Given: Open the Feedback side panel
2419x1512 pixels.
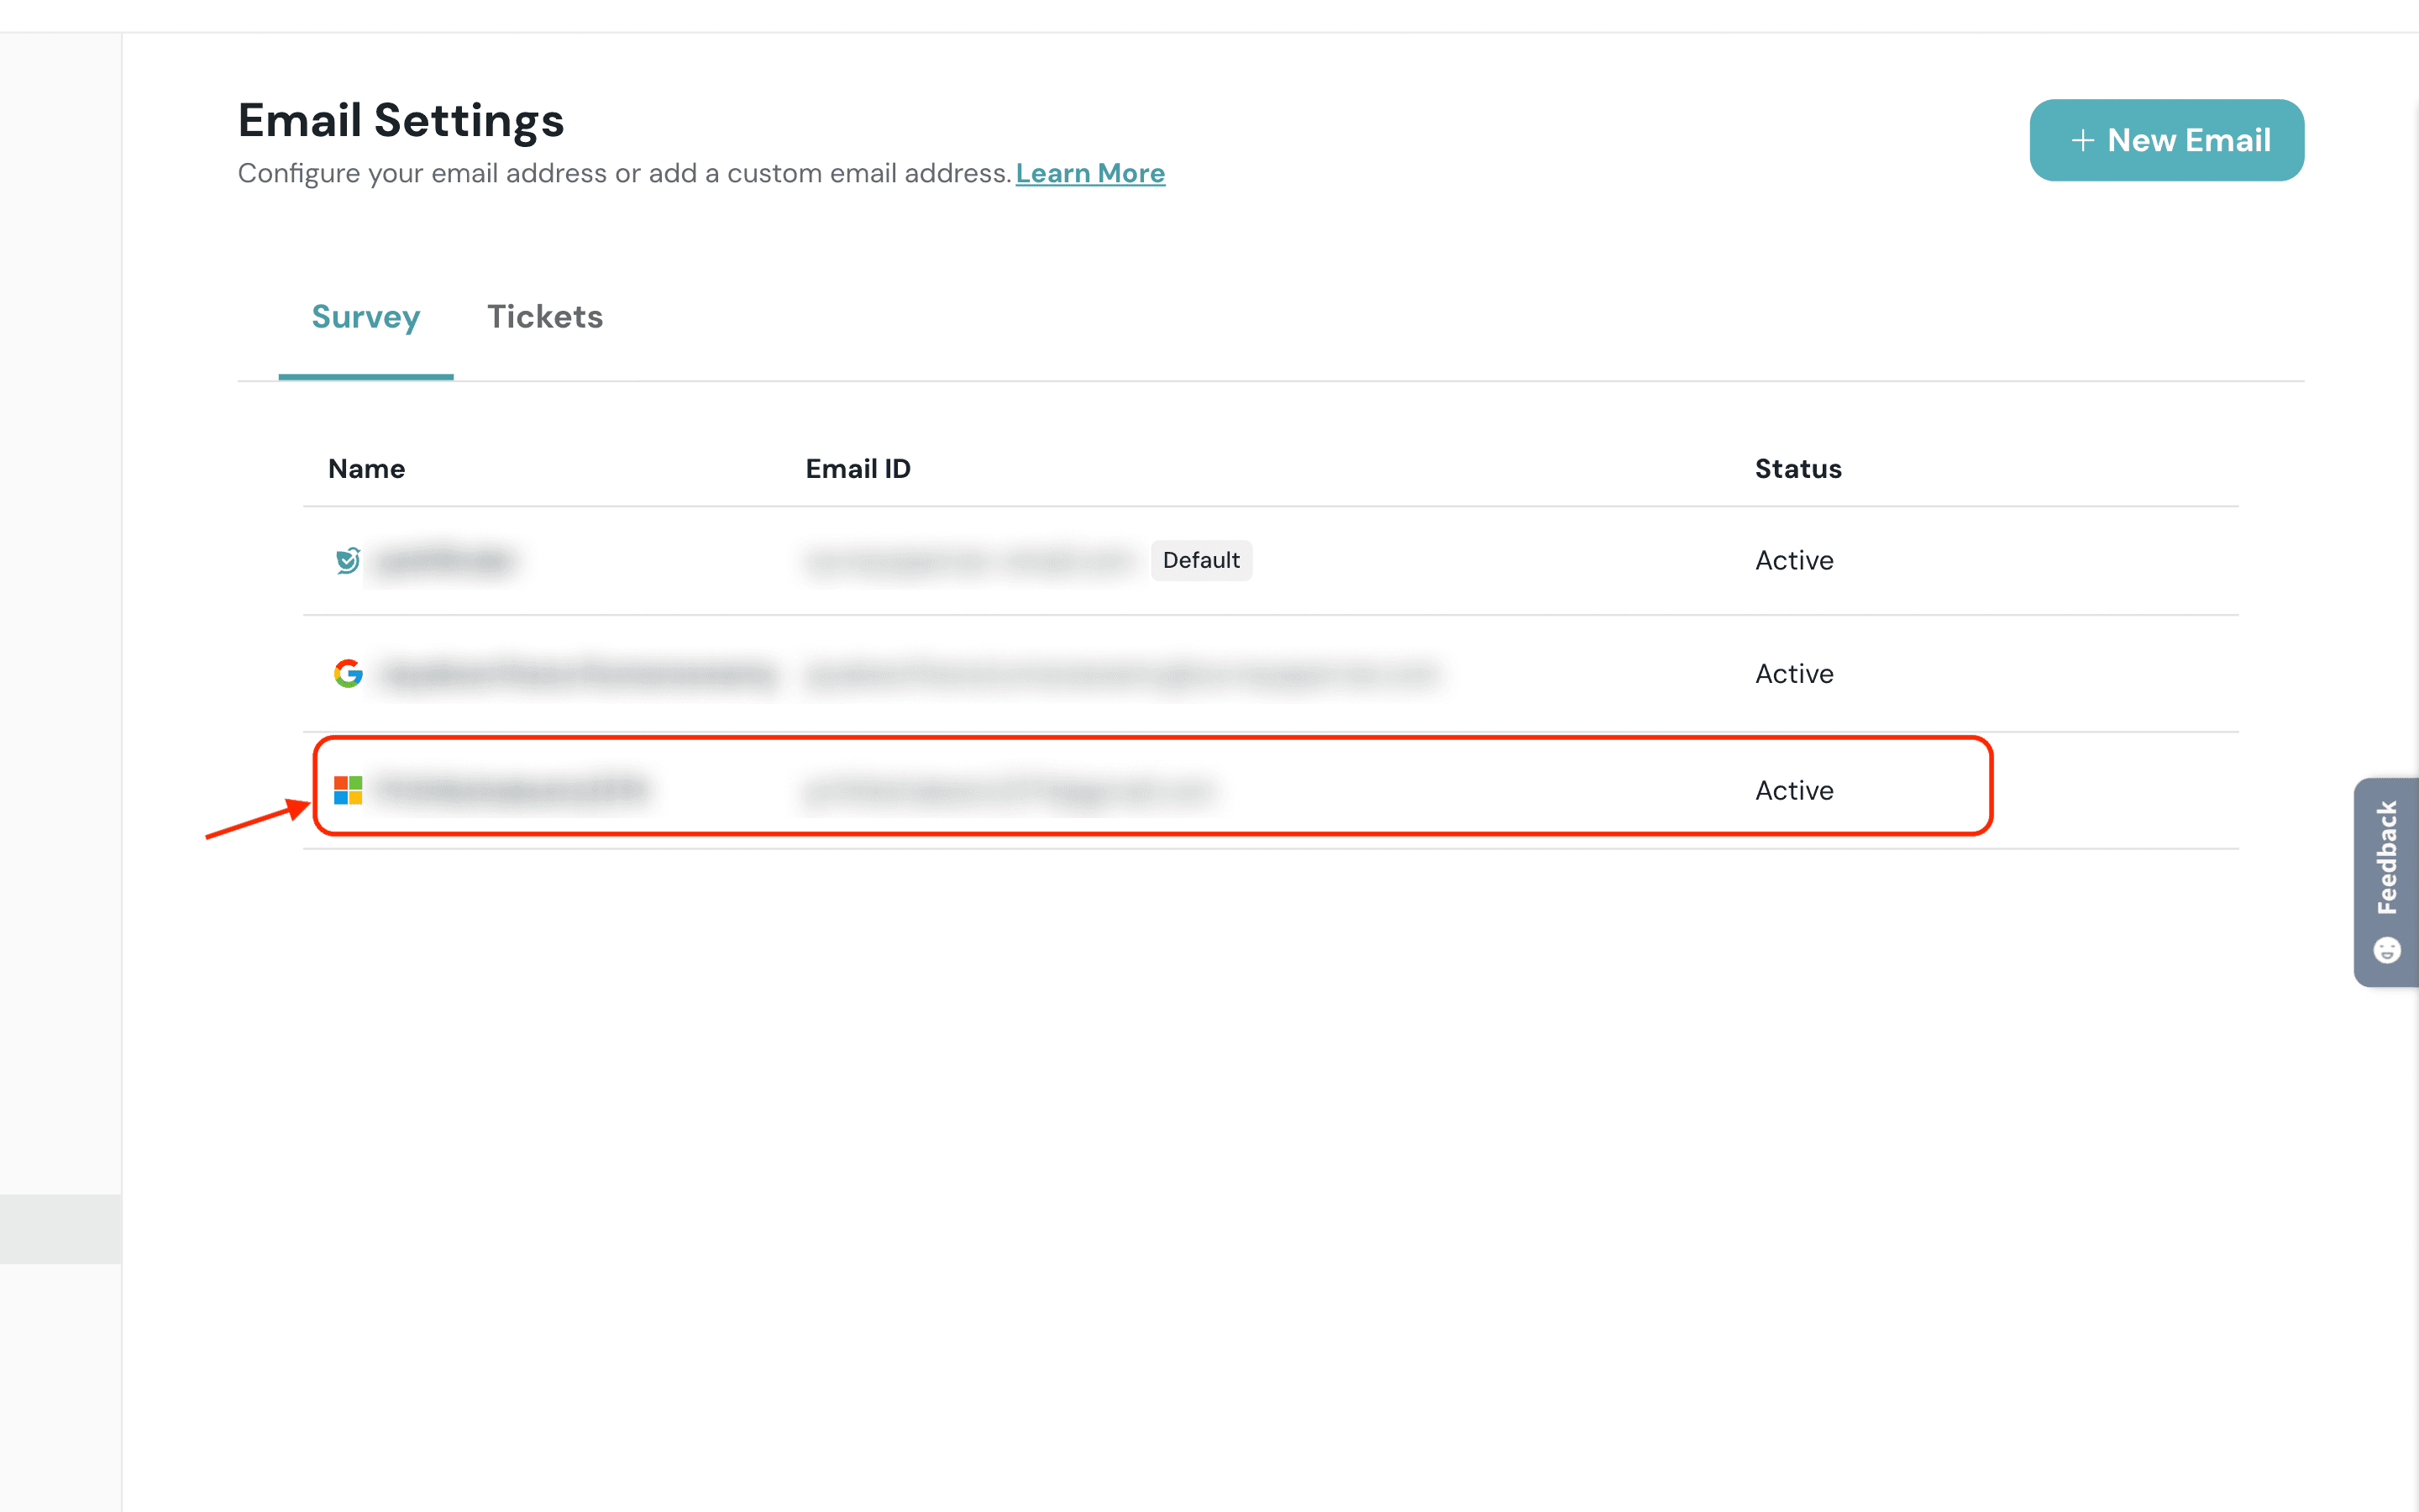Looking at the screenshot, I should click(2387, 858).
